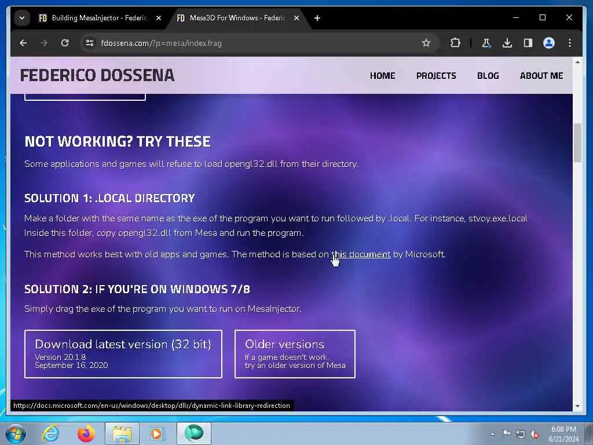Click the text 'Simply drag the exe' line
The image size is (593, 445).
click(x=163, y=309)
